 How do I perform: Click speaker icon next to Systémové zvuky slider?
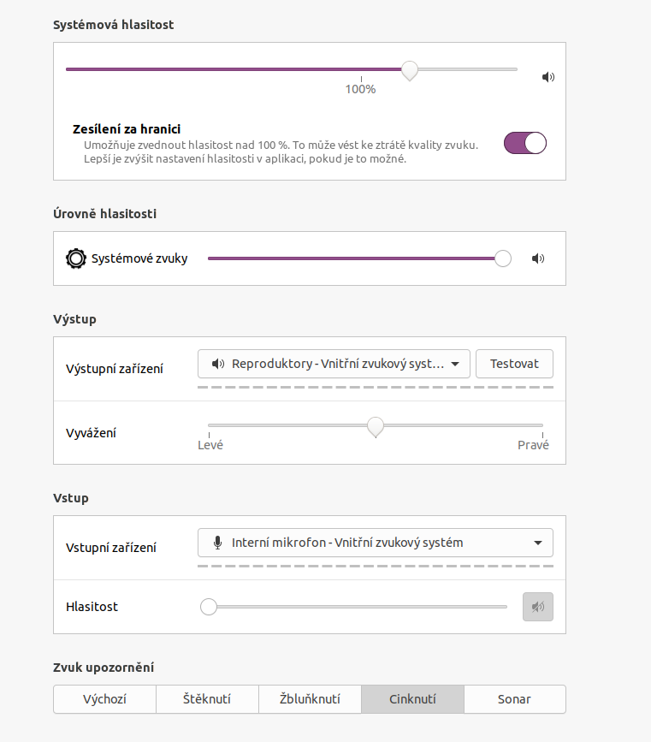pos(537,258)
